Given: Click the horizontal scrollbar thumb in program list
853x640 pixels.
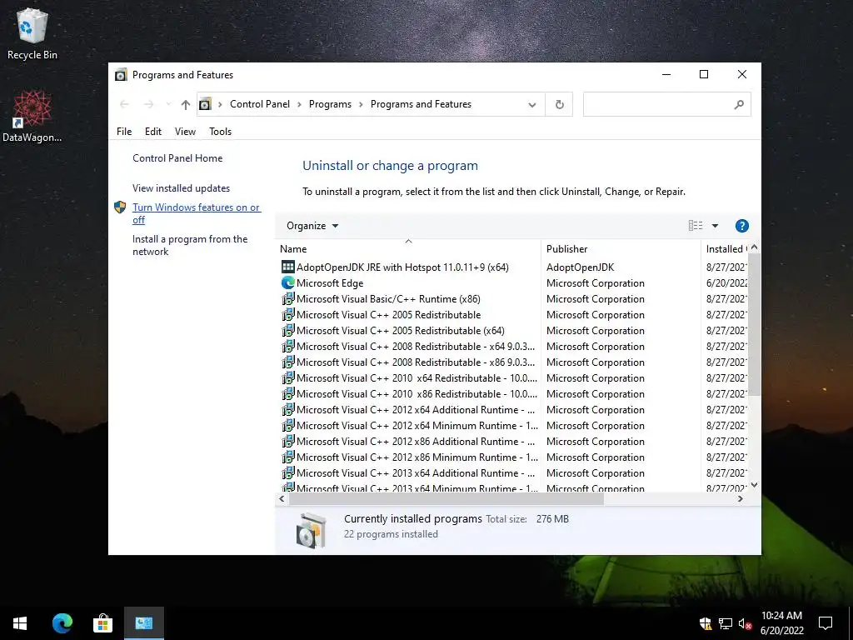Looking at the screenshot, I should 446,498.
